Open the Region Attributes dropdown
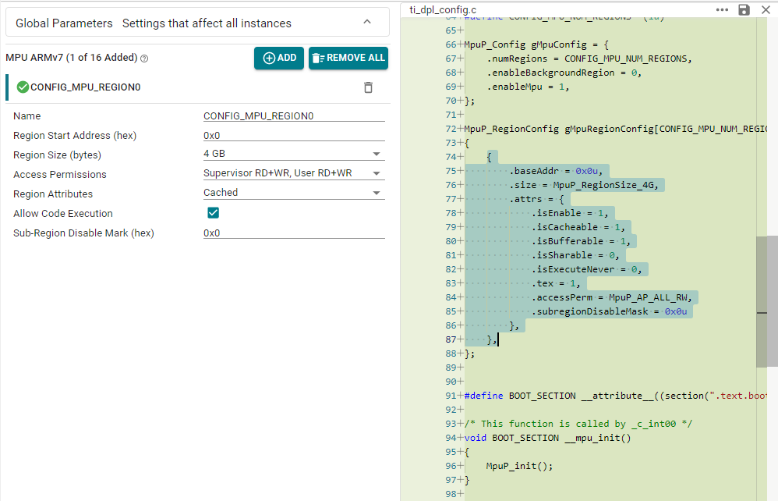The height and width of the screenshot is (501, 778). [293, 193]
